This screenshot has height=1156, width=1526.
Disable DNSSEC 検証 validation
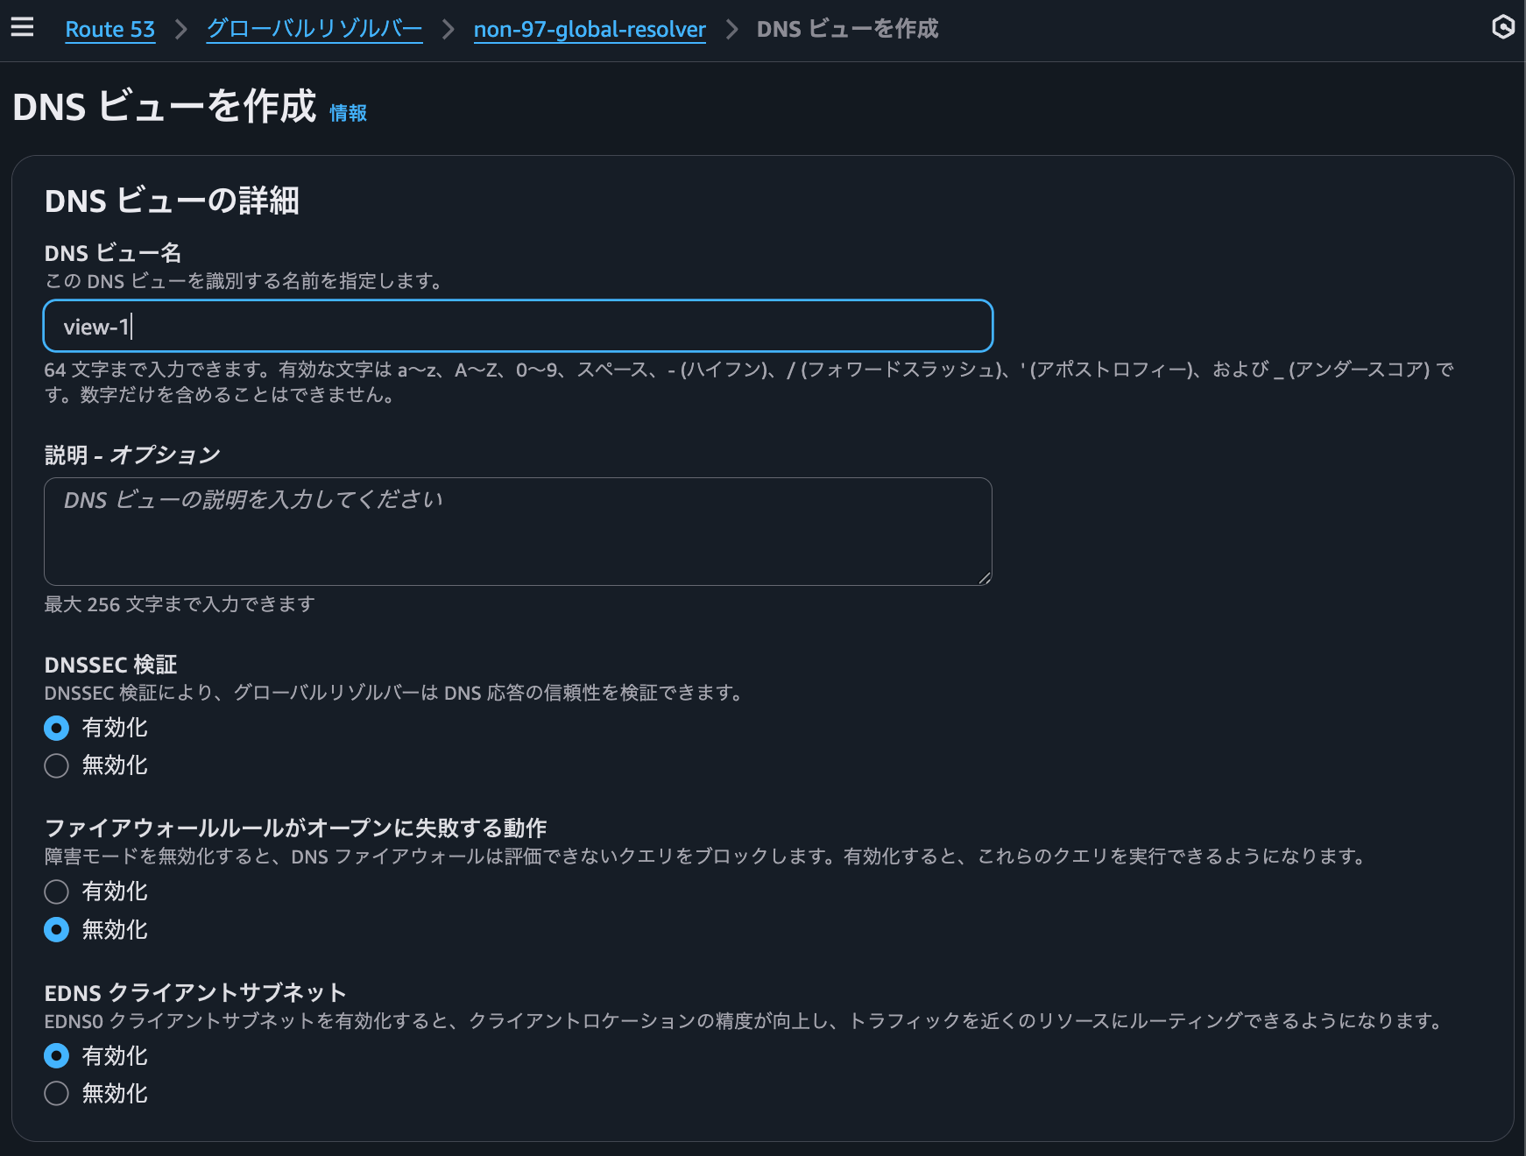pyautogui.click(x=56, y=765)
